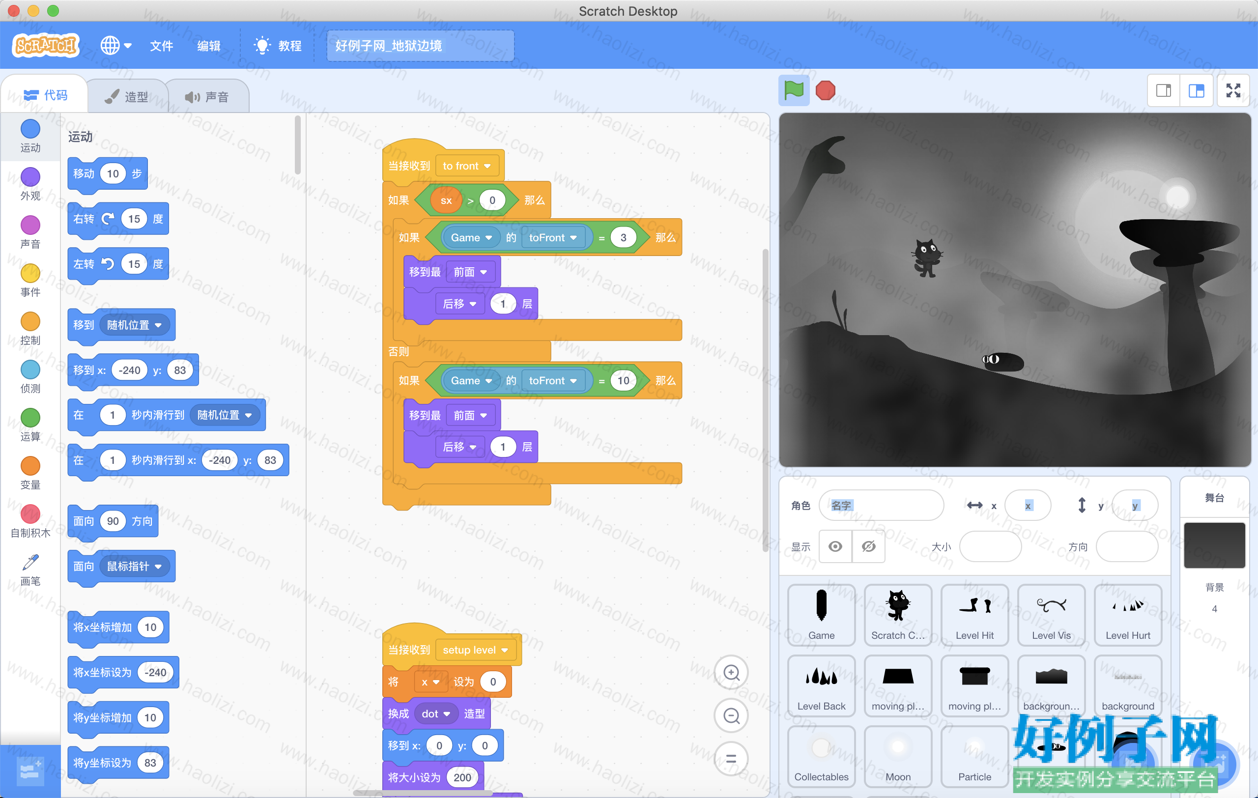Select the Level Back sprite
This screenshot has height=798, width=1258.
click(821, 685)
